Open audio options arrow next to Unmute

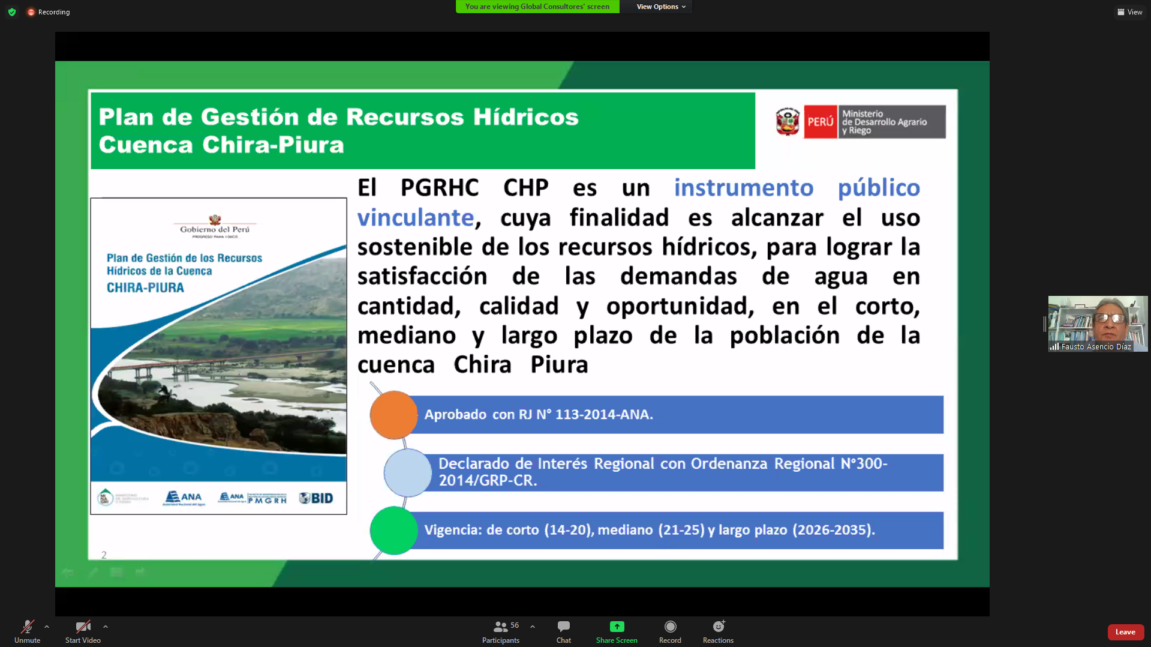tap(47, 627)
